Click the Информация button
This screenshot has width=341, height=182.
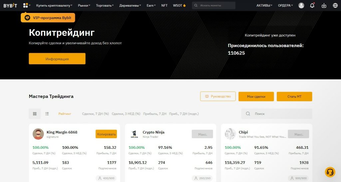[x=57, y=58]
